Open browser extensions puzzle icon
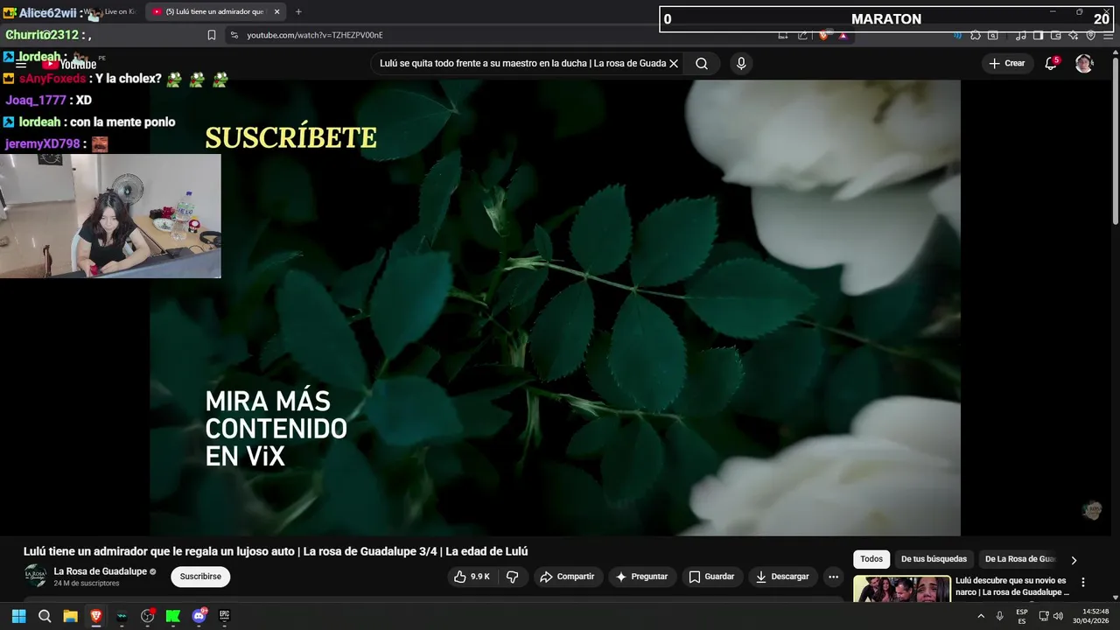 tap(976, 35)
